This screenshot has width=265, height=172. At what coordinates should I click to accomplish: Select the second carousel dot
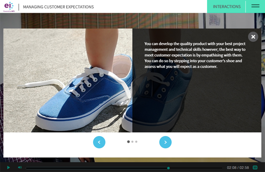coord(132,142)
